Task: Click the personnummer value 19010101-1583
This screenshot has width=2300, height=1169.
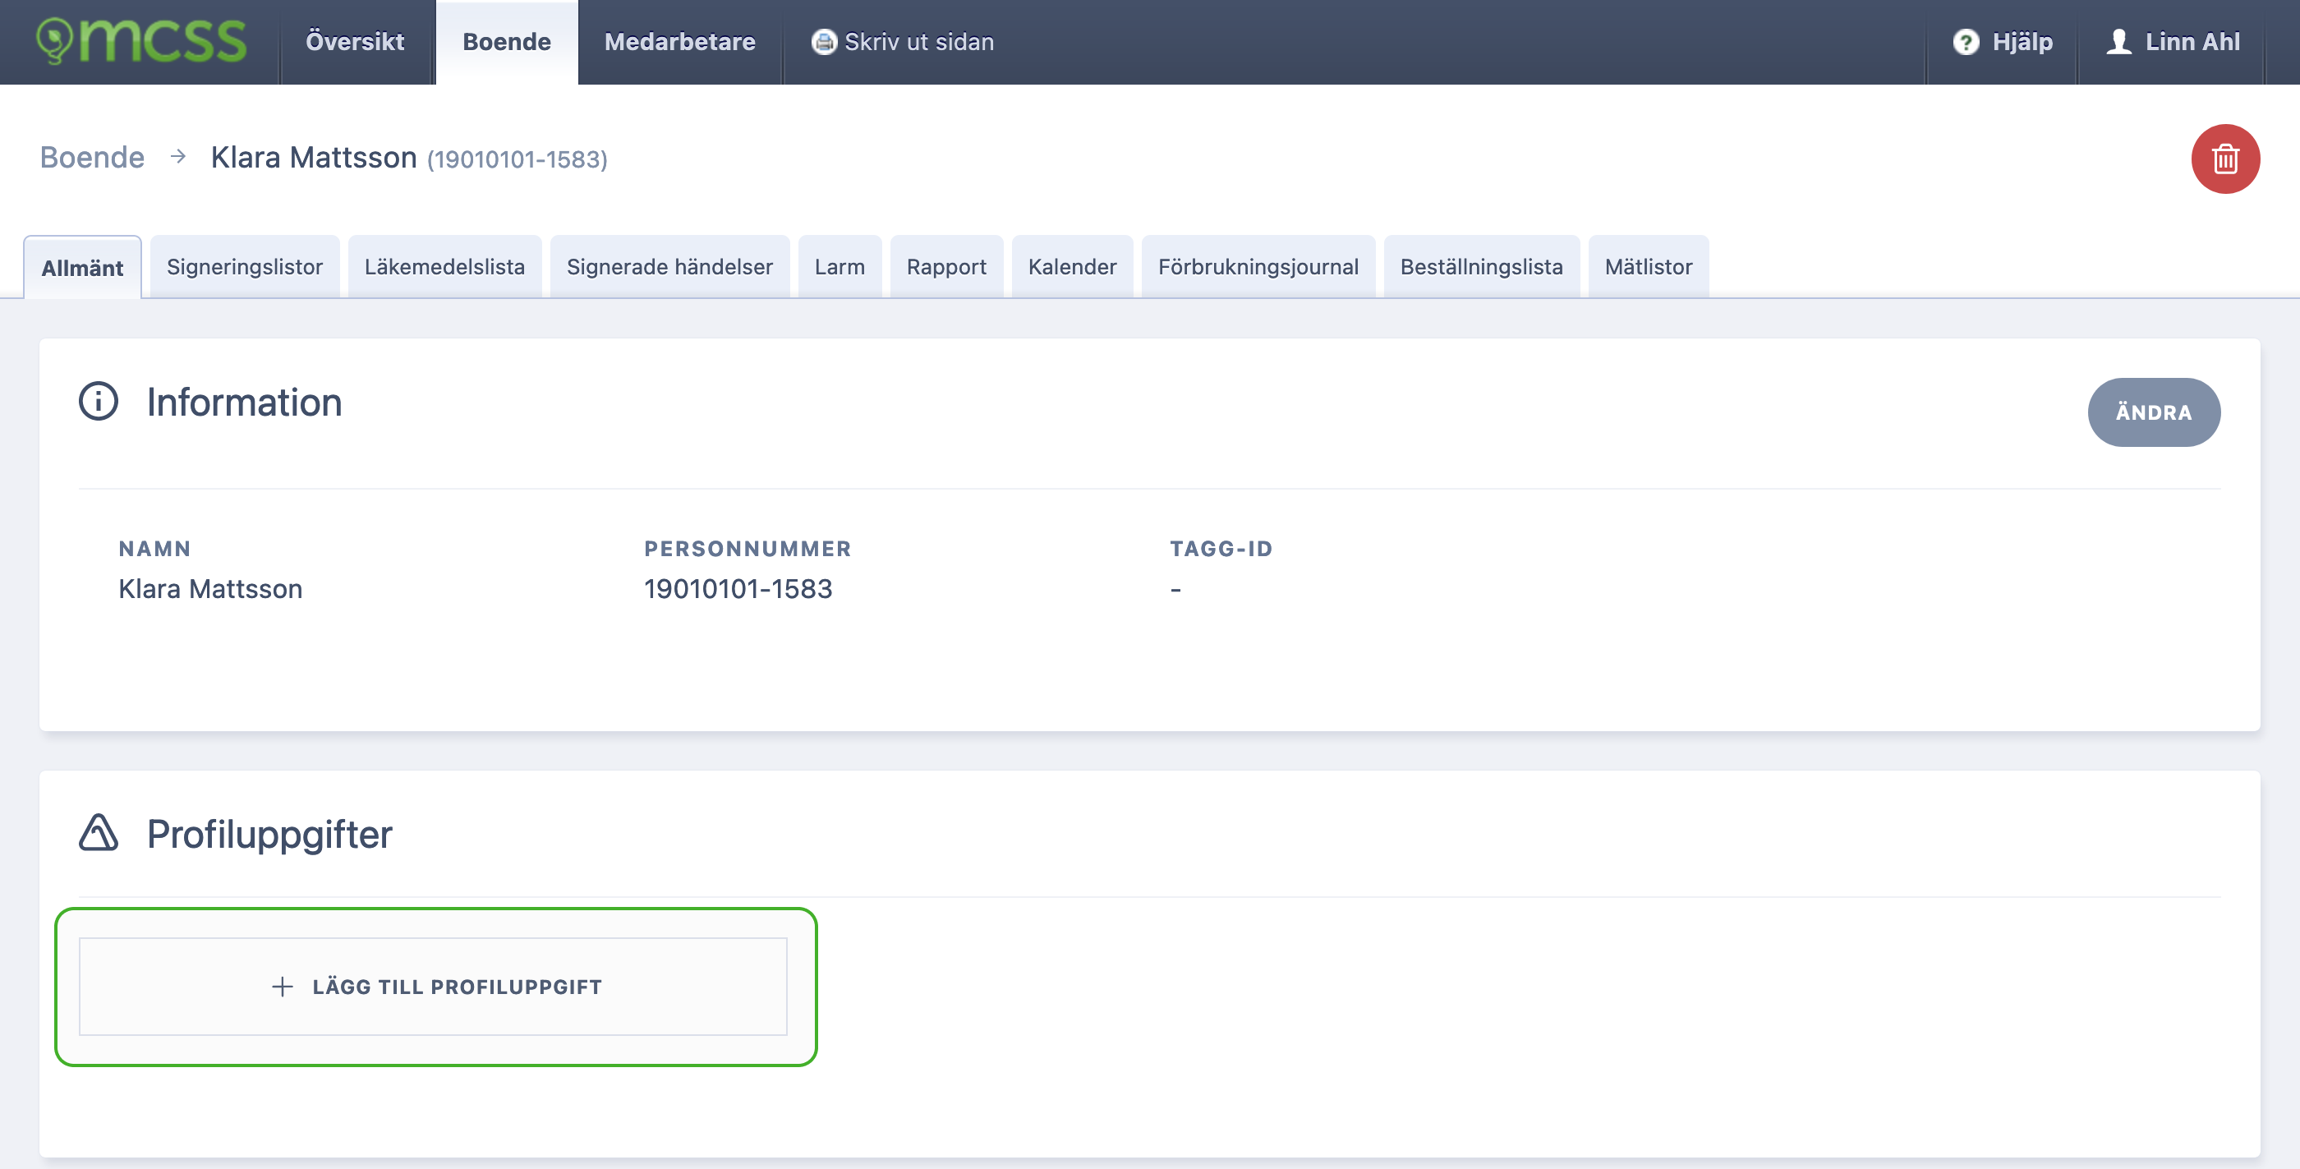Action: click(738, 588)
